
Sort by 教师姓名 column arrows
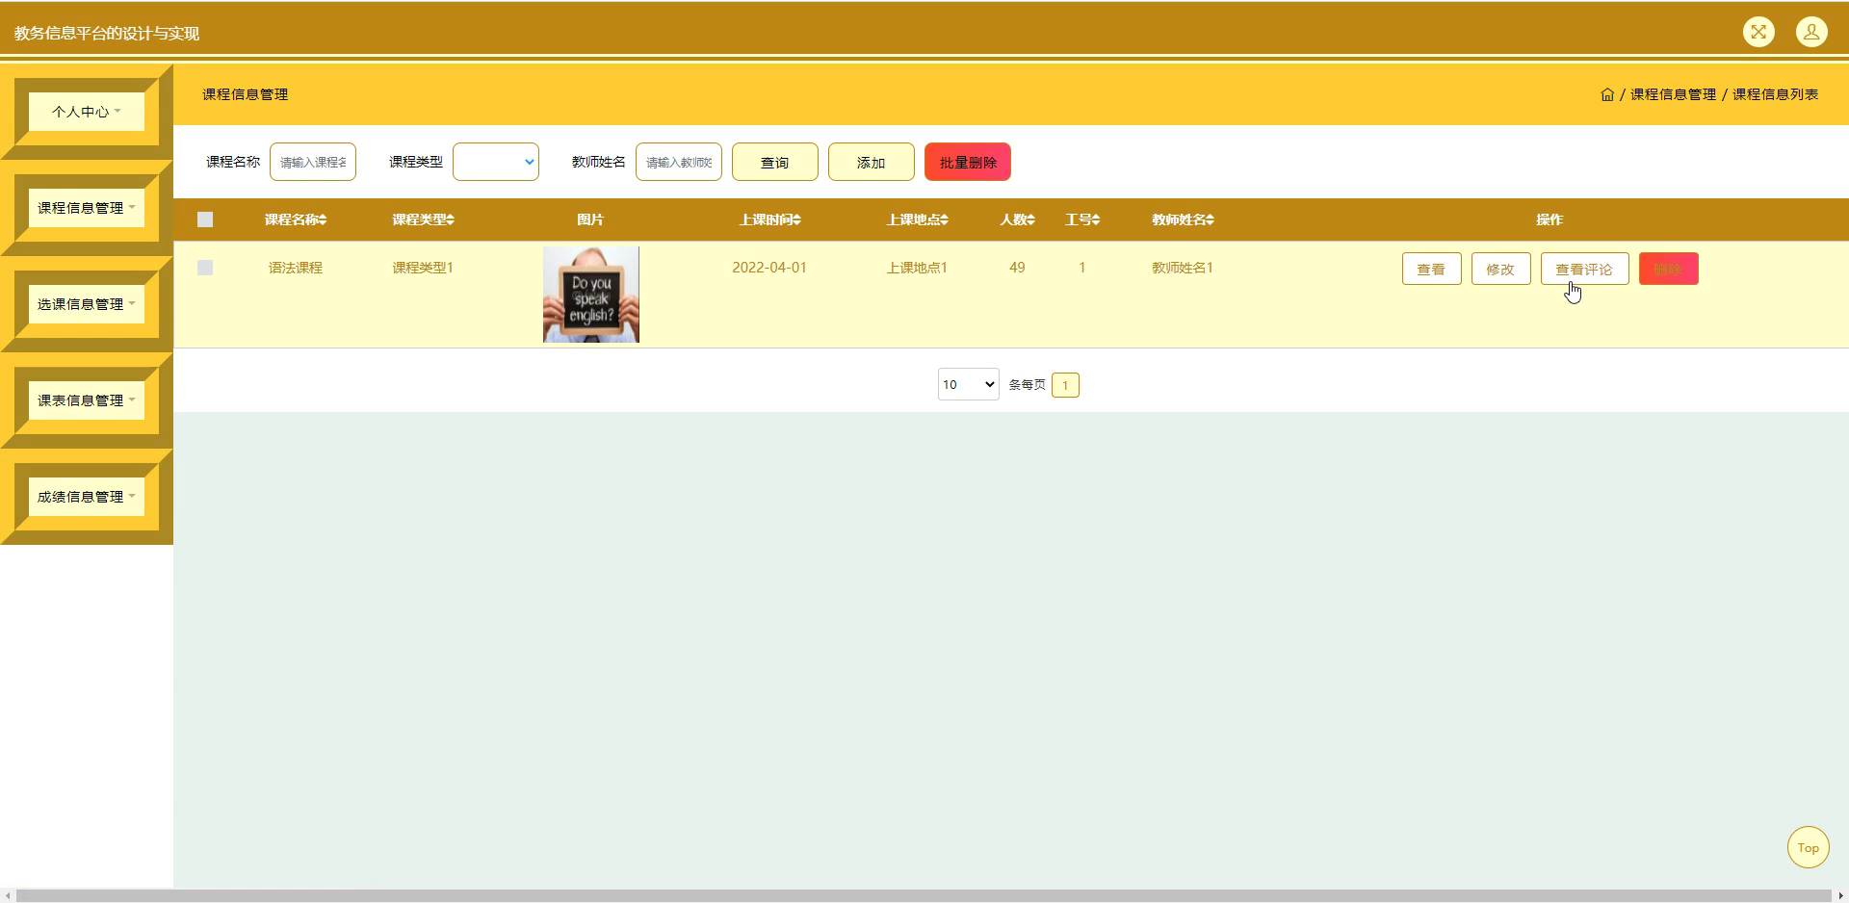pos(1211,220)
